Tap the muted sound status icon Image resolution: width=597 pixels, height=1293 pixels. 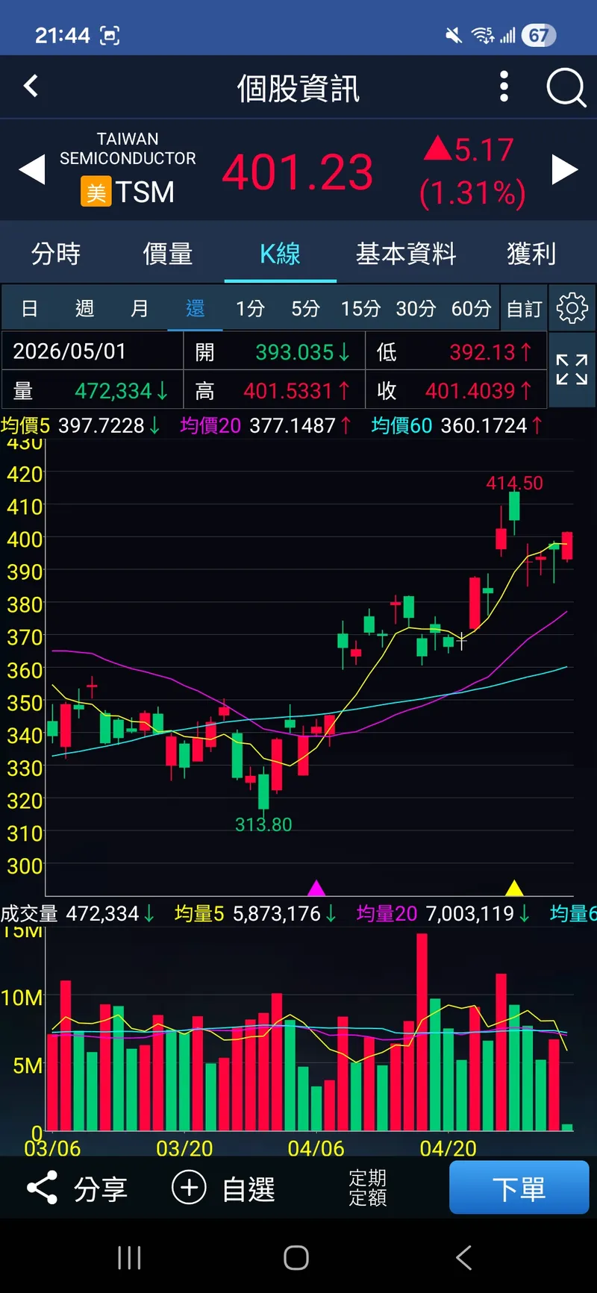[453, 35]
